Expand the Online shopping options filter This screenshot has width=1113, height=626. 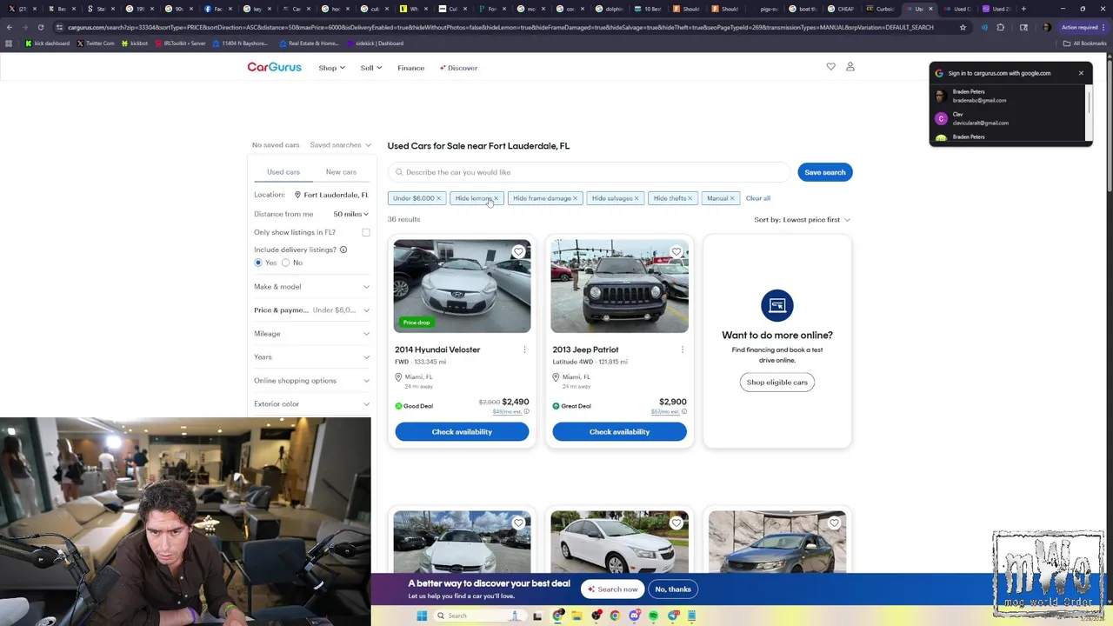311,381
